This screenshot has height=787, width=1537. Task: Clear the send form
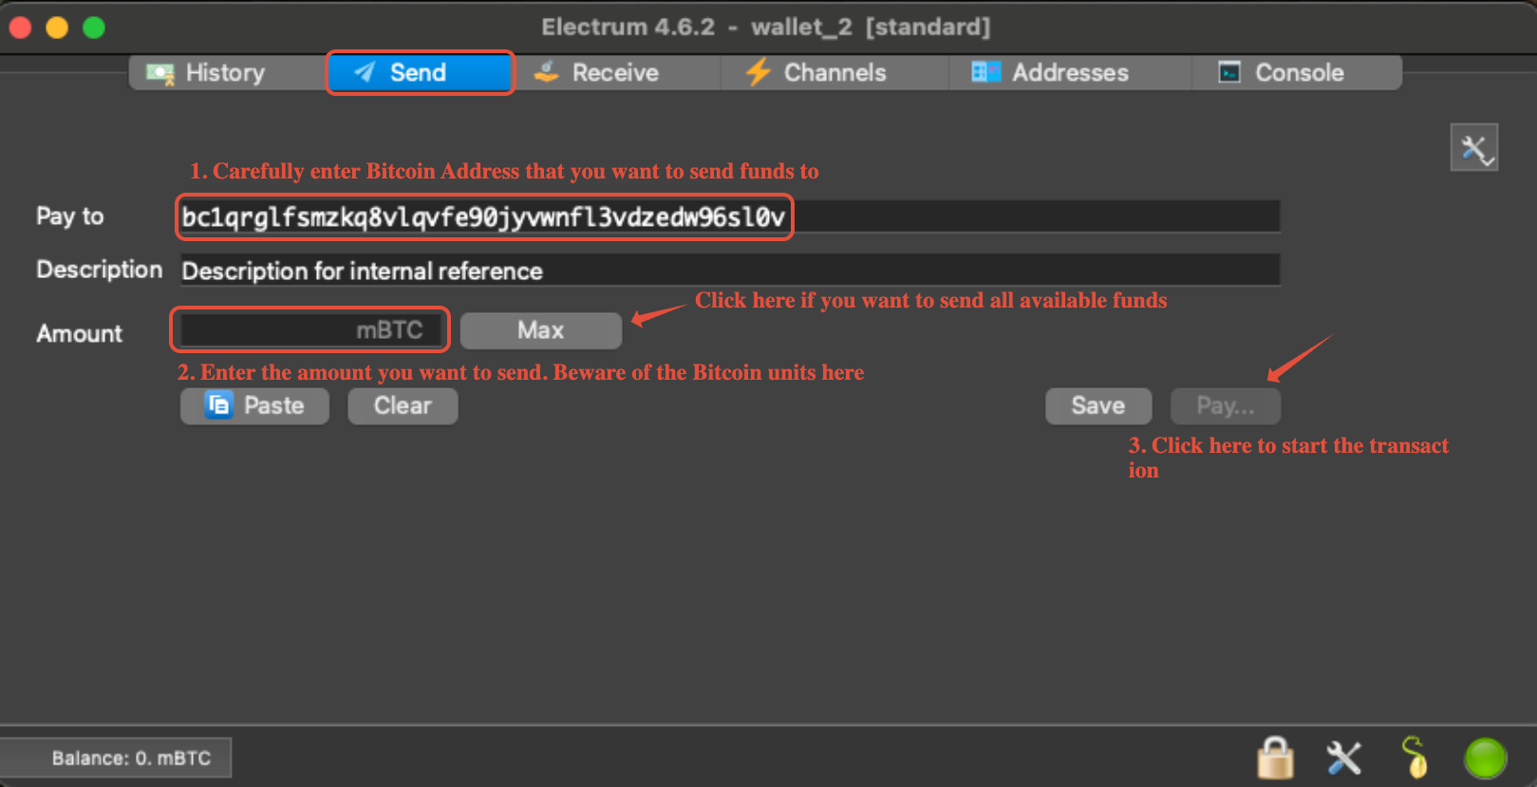403,406
